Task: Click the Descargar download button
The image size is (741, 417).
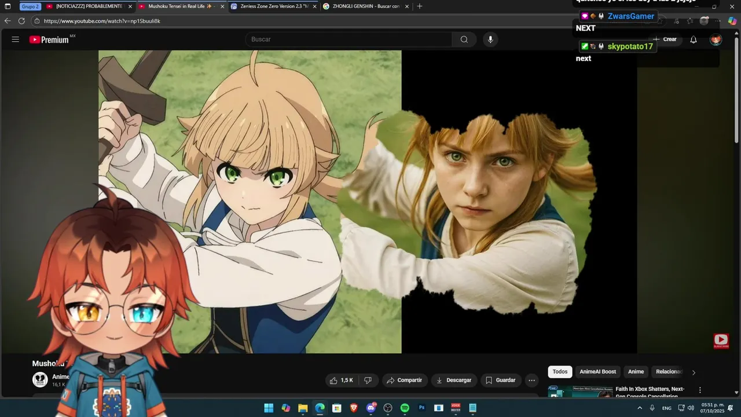Action: 454,381
